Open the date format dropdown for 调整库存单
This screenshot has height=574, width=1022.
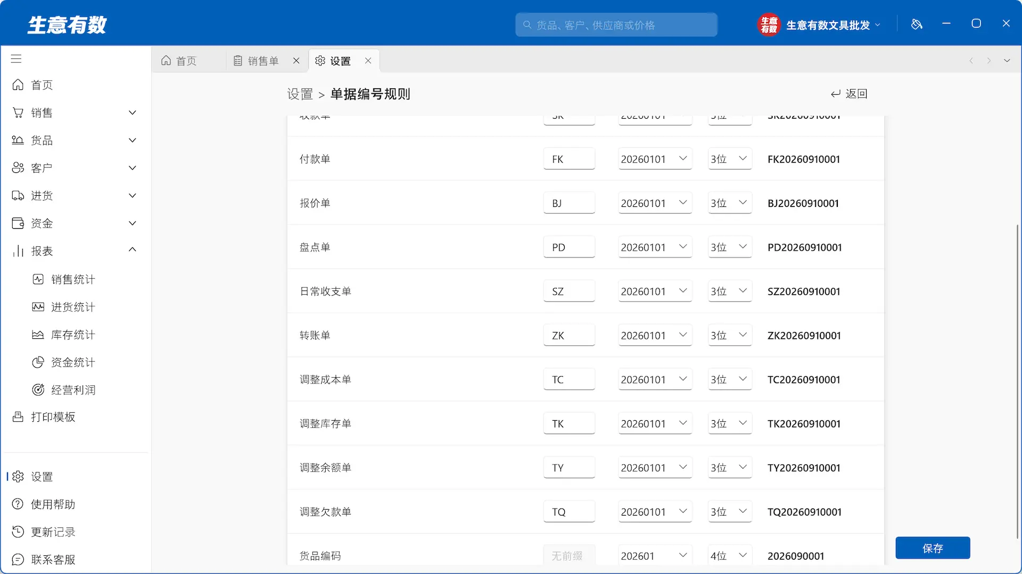tap(655, 424)
